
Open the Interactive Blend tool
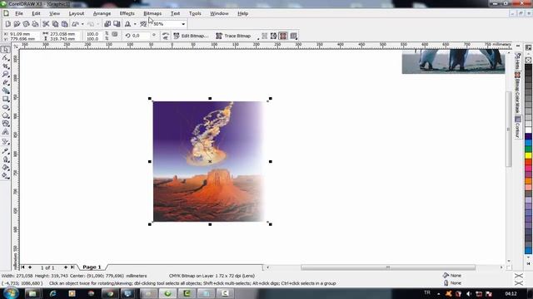(x=6, y=142)
